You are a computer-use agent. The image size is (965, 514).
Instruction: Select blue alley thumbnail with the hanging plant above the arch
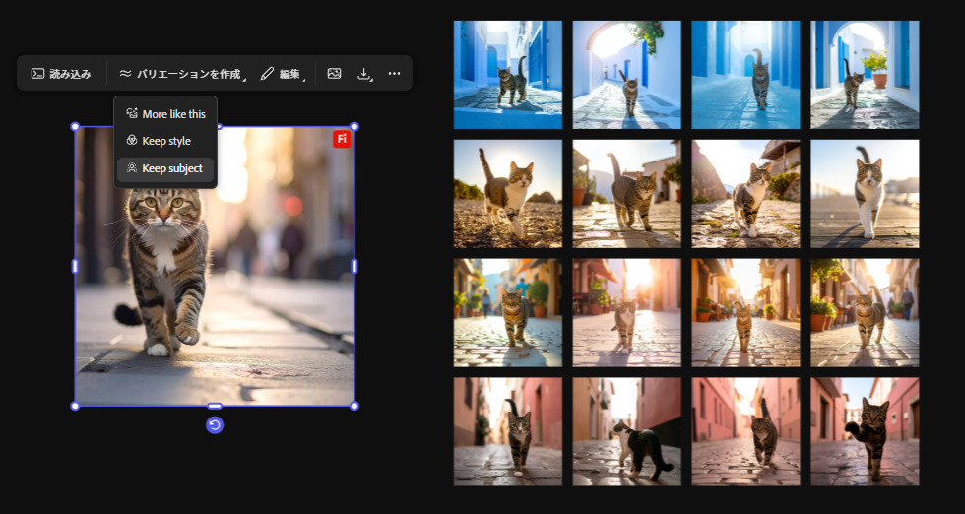[x=626, y=75]
